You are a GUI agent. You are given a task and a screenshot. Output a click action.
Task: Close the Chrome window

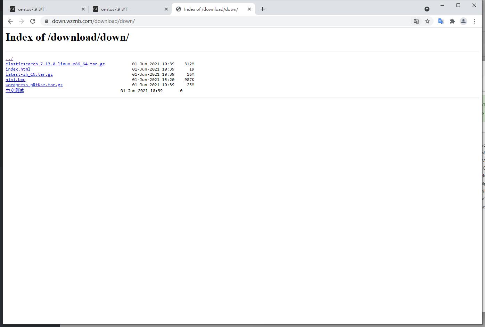pyautogui.click(x=474, y=5)
